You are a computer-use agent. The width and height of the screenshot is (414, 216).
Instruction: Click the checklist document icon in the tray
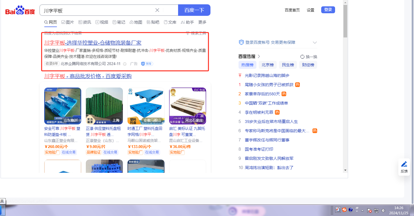(338, 210)
